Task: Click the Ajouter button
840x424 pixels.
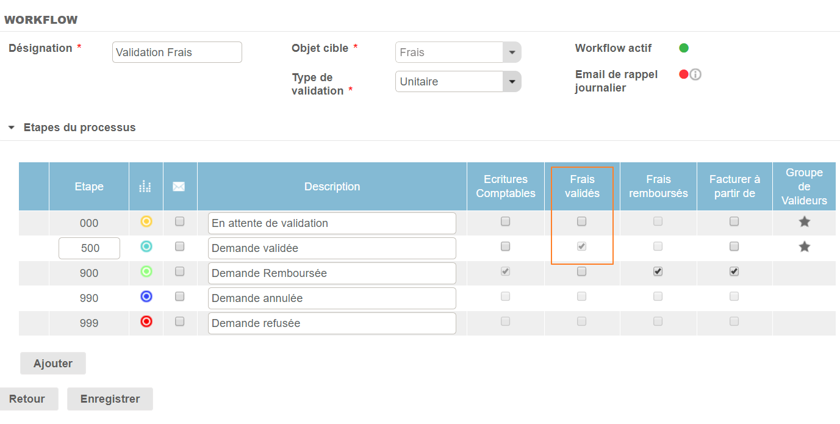Action: 53,364
